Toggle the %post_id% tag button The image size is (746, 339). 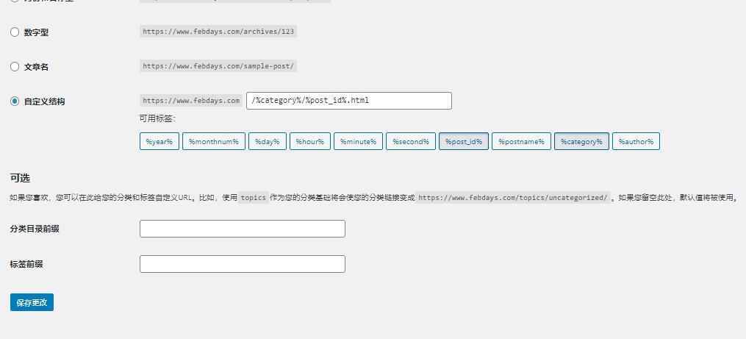463,141
